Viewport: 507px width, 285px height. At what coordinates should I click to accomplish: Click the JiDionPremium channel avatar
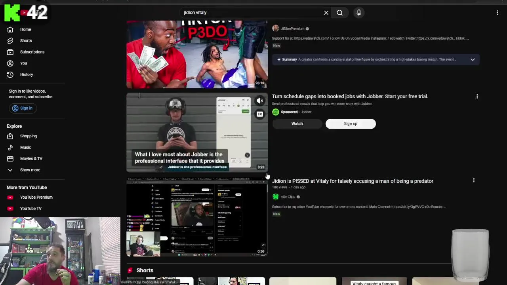[275, 28]
